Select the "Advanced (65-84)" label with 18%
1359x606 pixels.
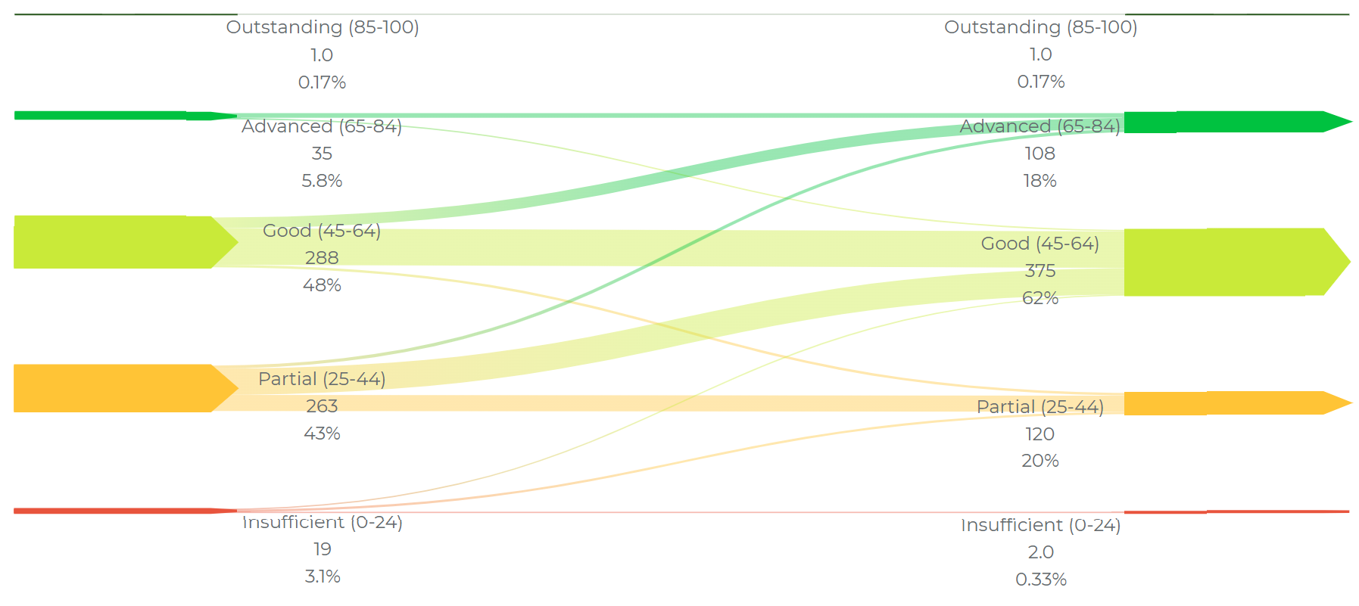pos(1040,126)
